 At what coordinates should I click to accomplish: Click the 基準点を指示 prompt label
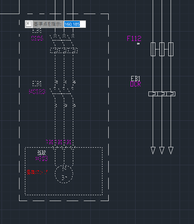coord(48,24)
